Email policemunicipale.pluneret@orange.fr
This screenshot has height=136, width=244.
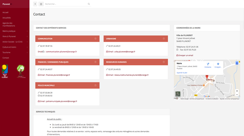pos(62,101)
